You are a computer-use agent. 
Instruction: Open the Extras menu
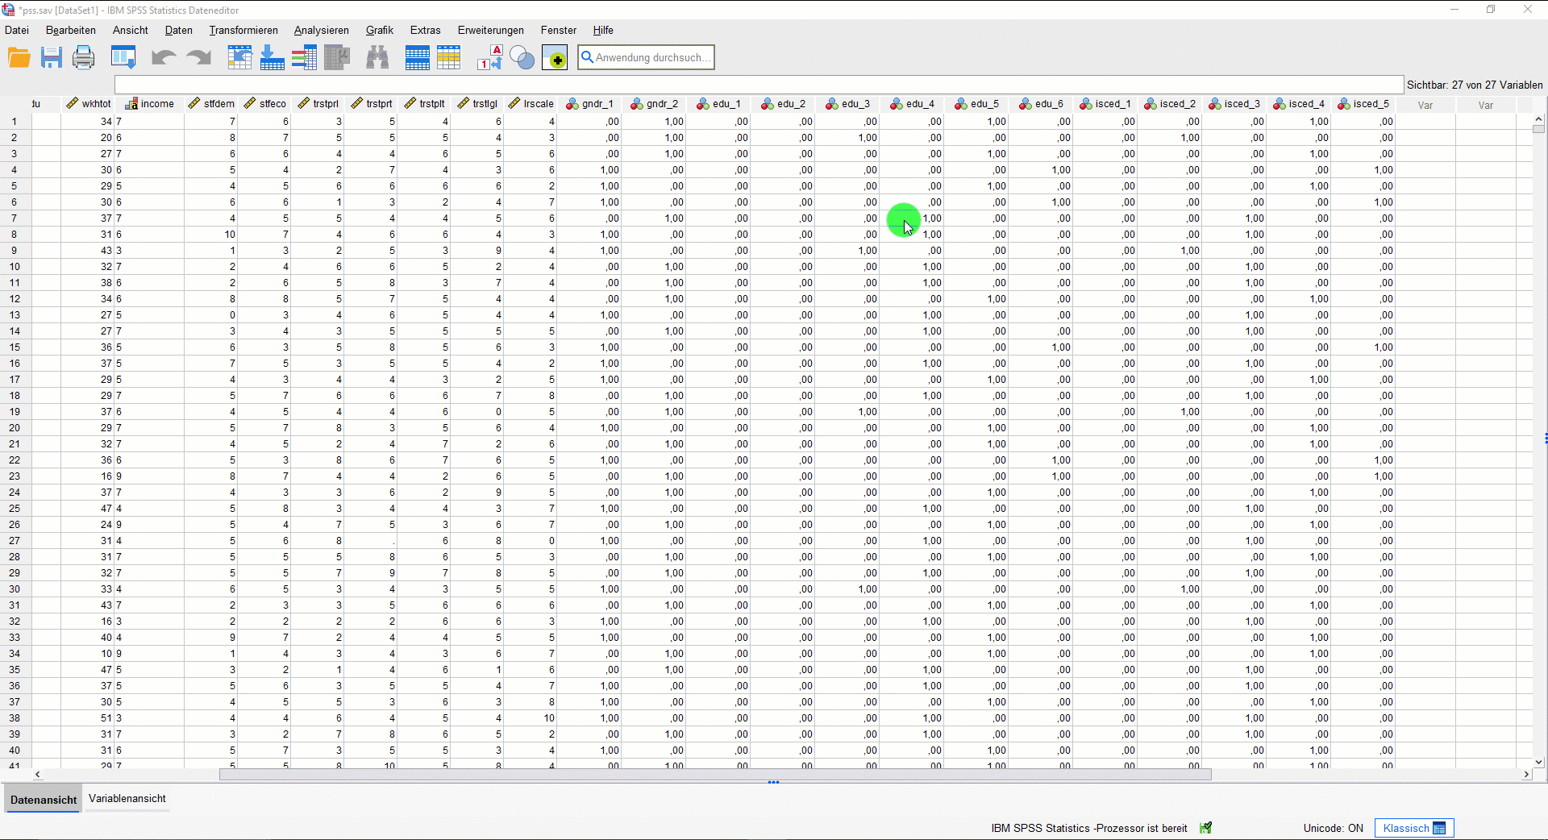426,30
